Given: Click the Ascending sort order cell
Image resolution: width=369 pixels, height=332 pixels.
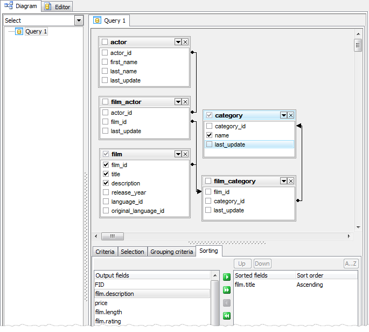Looking at the screenshot, I should tap(310, 285).
